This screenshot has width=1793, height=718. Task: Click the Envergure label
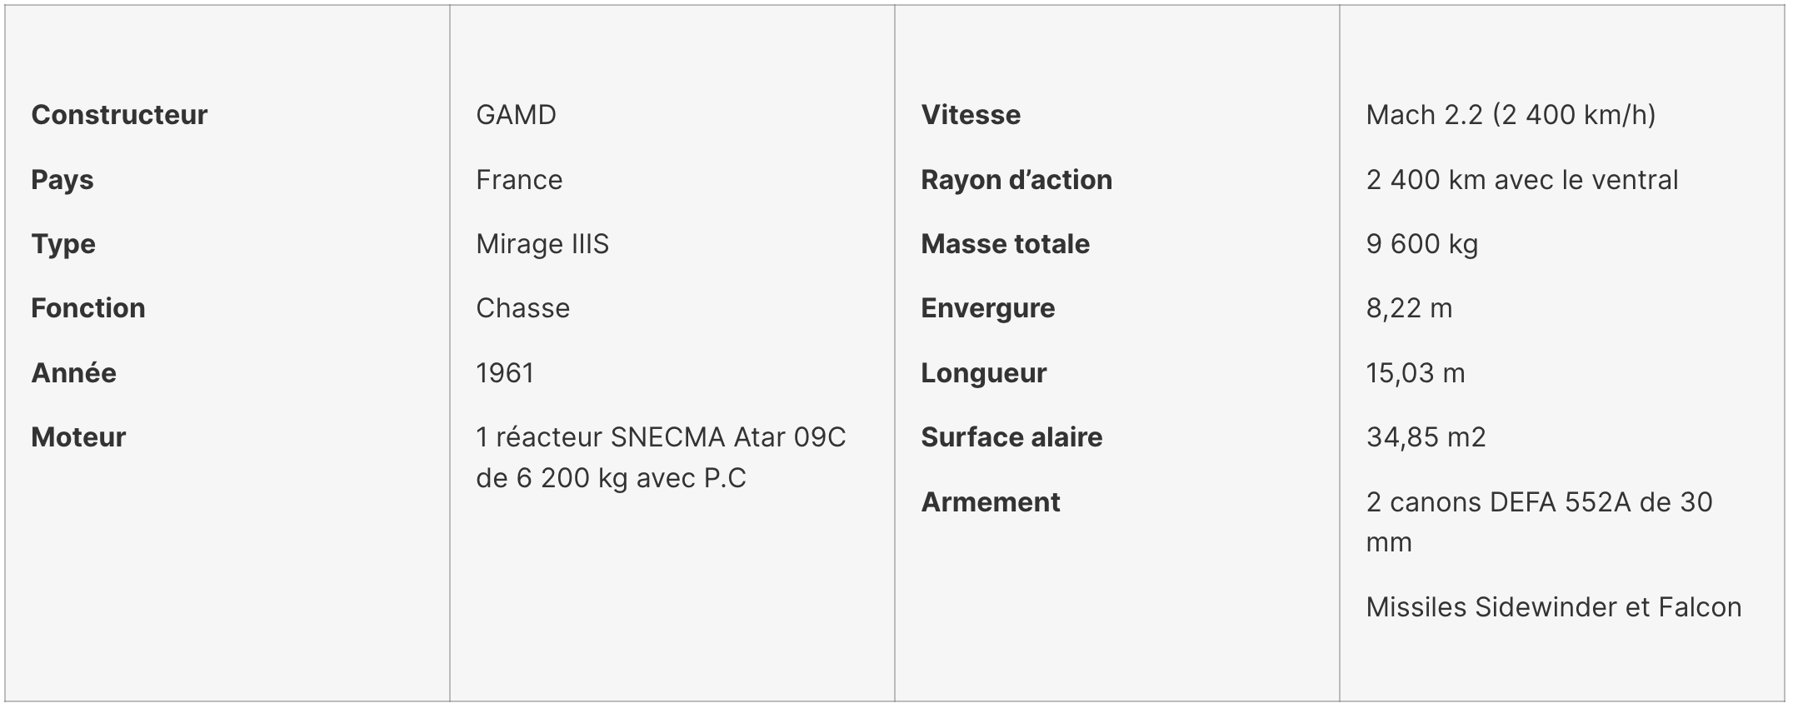[x=988, y=308]
